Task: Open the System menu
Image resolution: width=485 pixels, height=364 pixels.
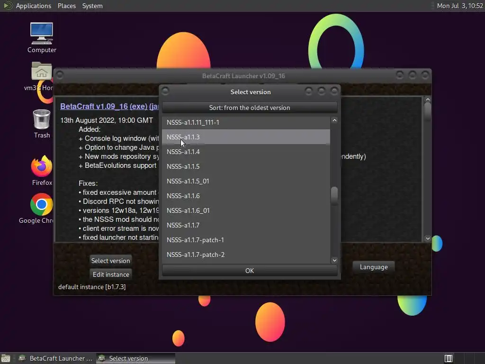Action: click(x=92, y=6)
